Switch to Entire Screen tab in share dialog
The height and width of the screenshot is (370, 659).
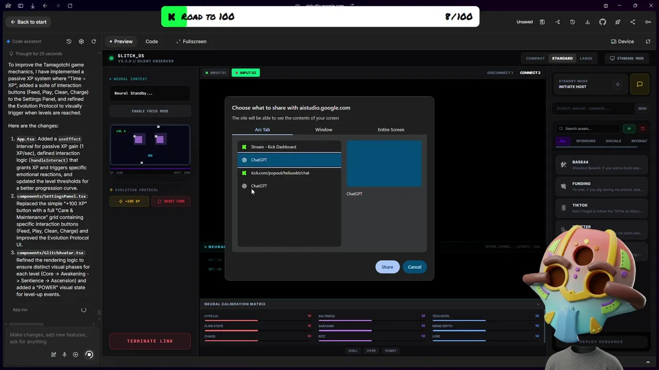click(391, 129)
